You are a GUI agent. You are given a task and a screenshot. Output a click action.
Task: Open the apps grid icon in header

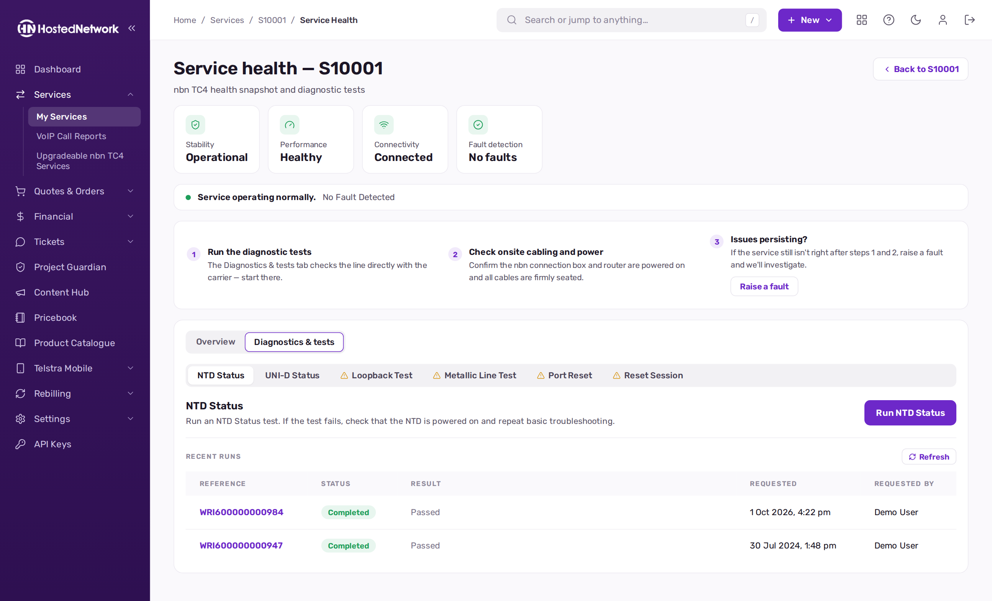(x=862, y=20)
